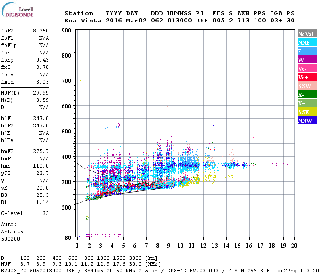Select the Vo- pink legend swatch
Image resolution: width=320 pixels, height=274 pixels.
click(307, 68)
